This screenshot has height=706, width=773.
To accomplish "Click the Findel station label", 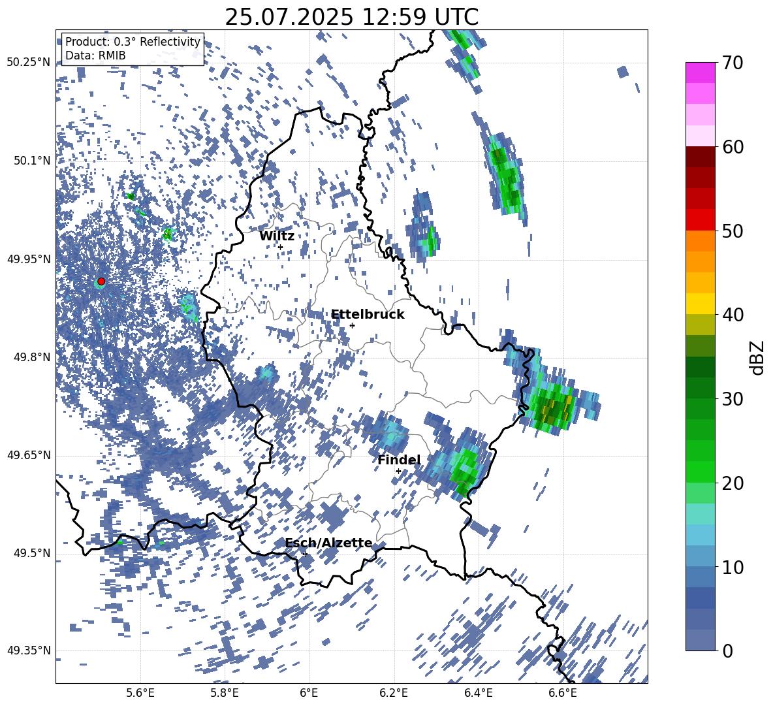I will click(399, 460).
